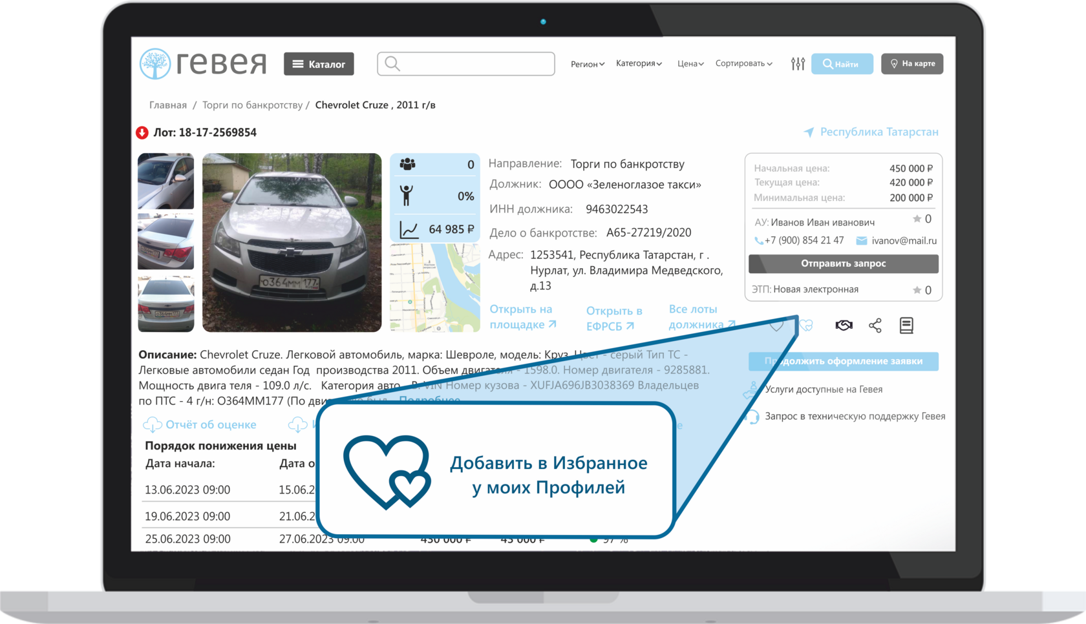Image resolution: width=1086 pixels, height=624 pixels.
Task: Open Открыть в ЕФРСБ link
Action: tap(613, 318)
